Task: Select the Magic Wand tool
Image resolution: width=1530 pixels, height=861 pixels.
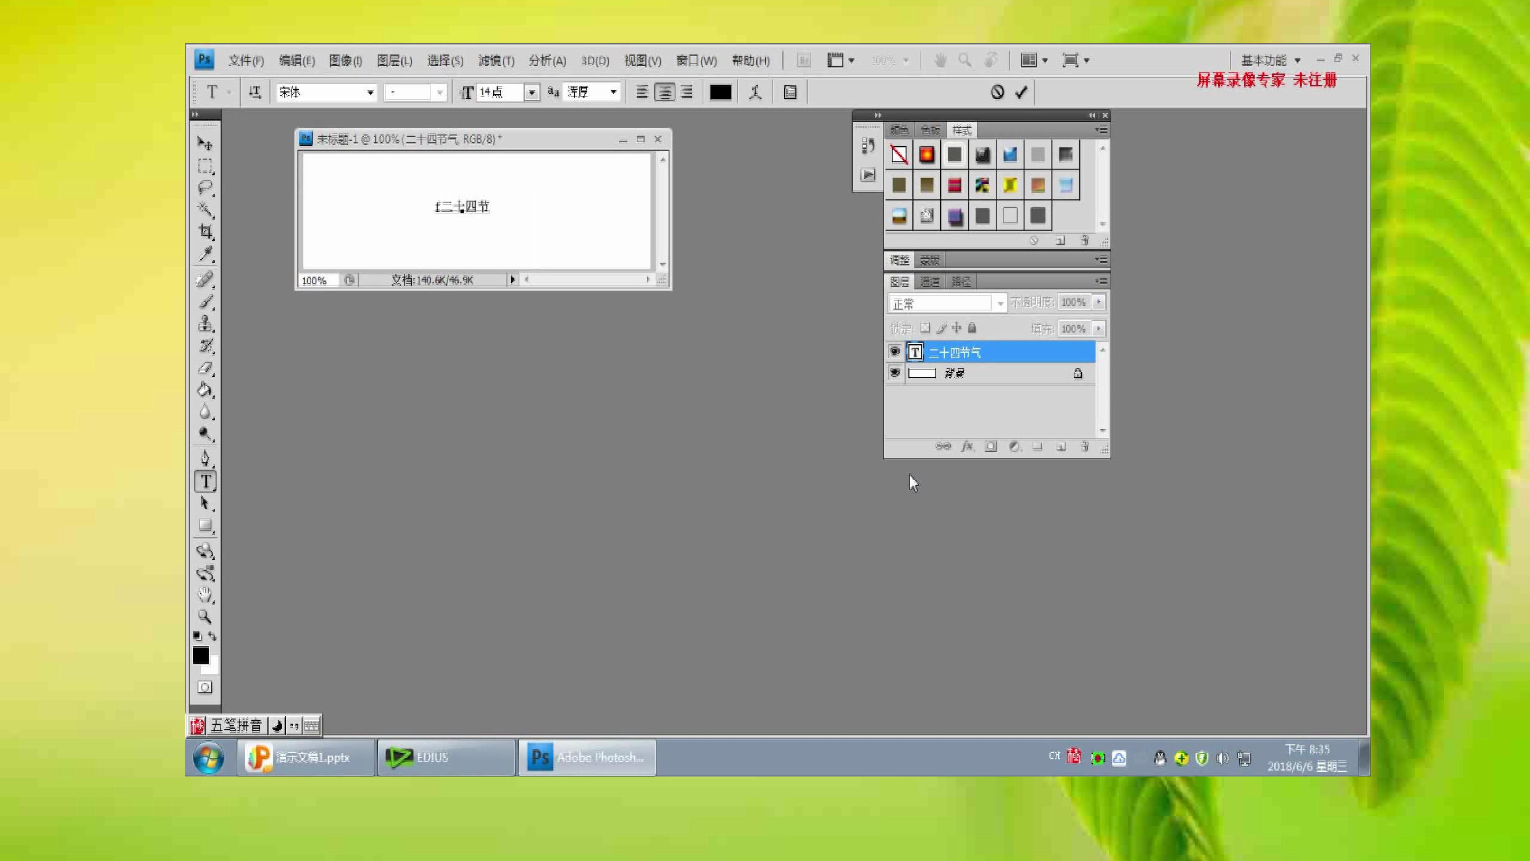Action: click(205, 209)
